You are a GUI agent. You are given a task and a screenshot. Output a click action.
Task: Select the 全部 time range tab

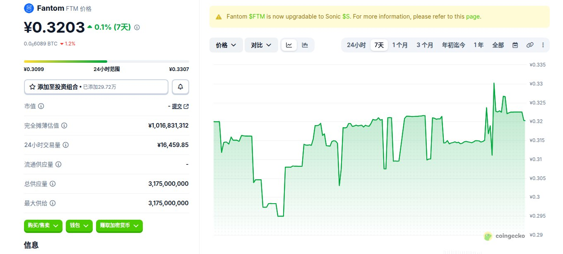pos(498,45)
